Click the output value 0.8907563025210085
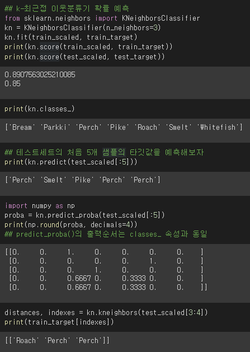The width and height of the screenshot is (250, 352). [x=40, y=74]
